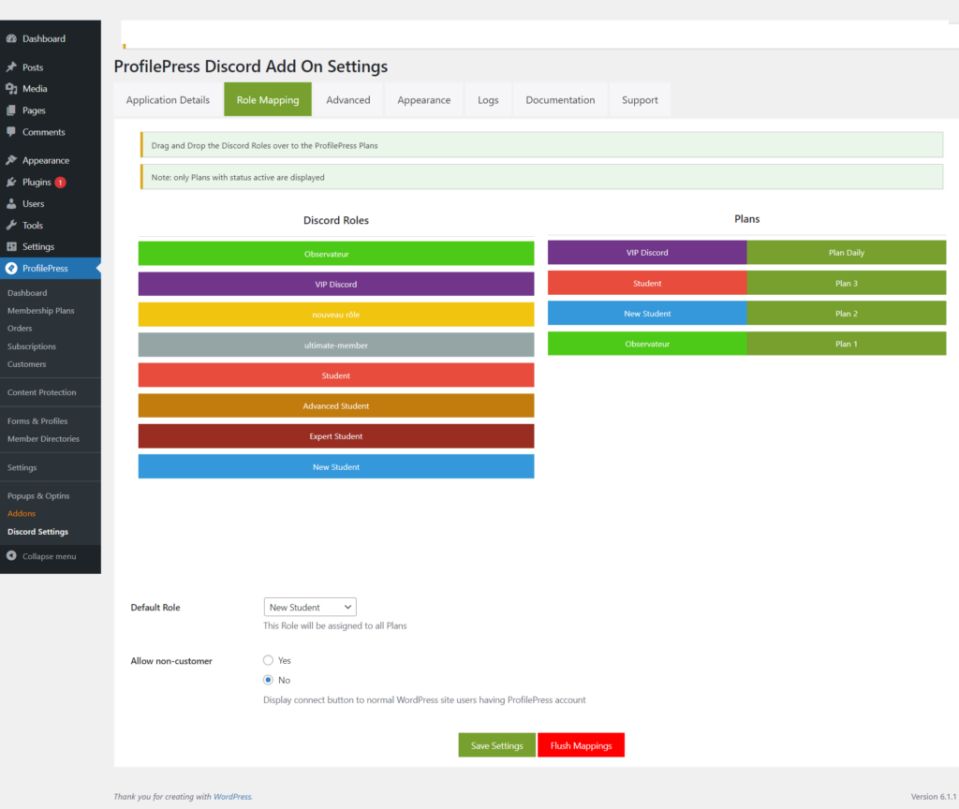Open ProfilePress Dashboard submenu item
The width and height of the screenshot is (959, 809).
pos(27,293)
